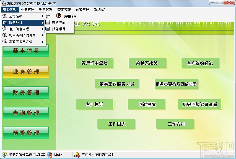Click the 服务项目 menu entry icon
The height and width of the screenshot is (159, 236).
tap(5, 22)
